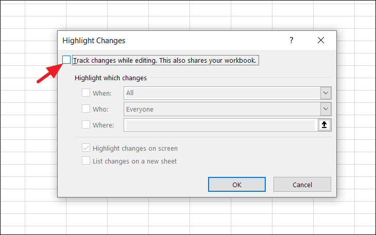
Task: Expand the When dropdown arrow
Action: 326,93
